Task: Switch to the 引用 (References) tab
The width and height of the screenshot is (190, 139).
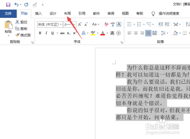Action: tap(82, 13)
